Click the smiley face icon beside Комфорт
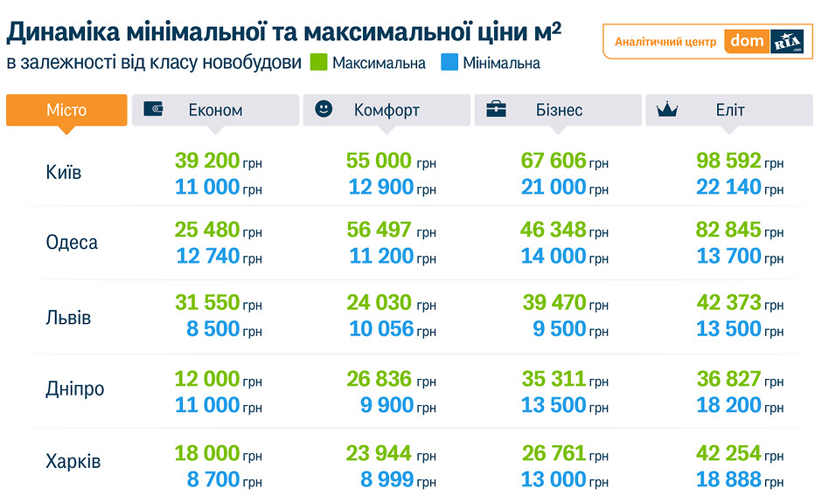Viewport: 822px width, 502px height. coord(324,109)
